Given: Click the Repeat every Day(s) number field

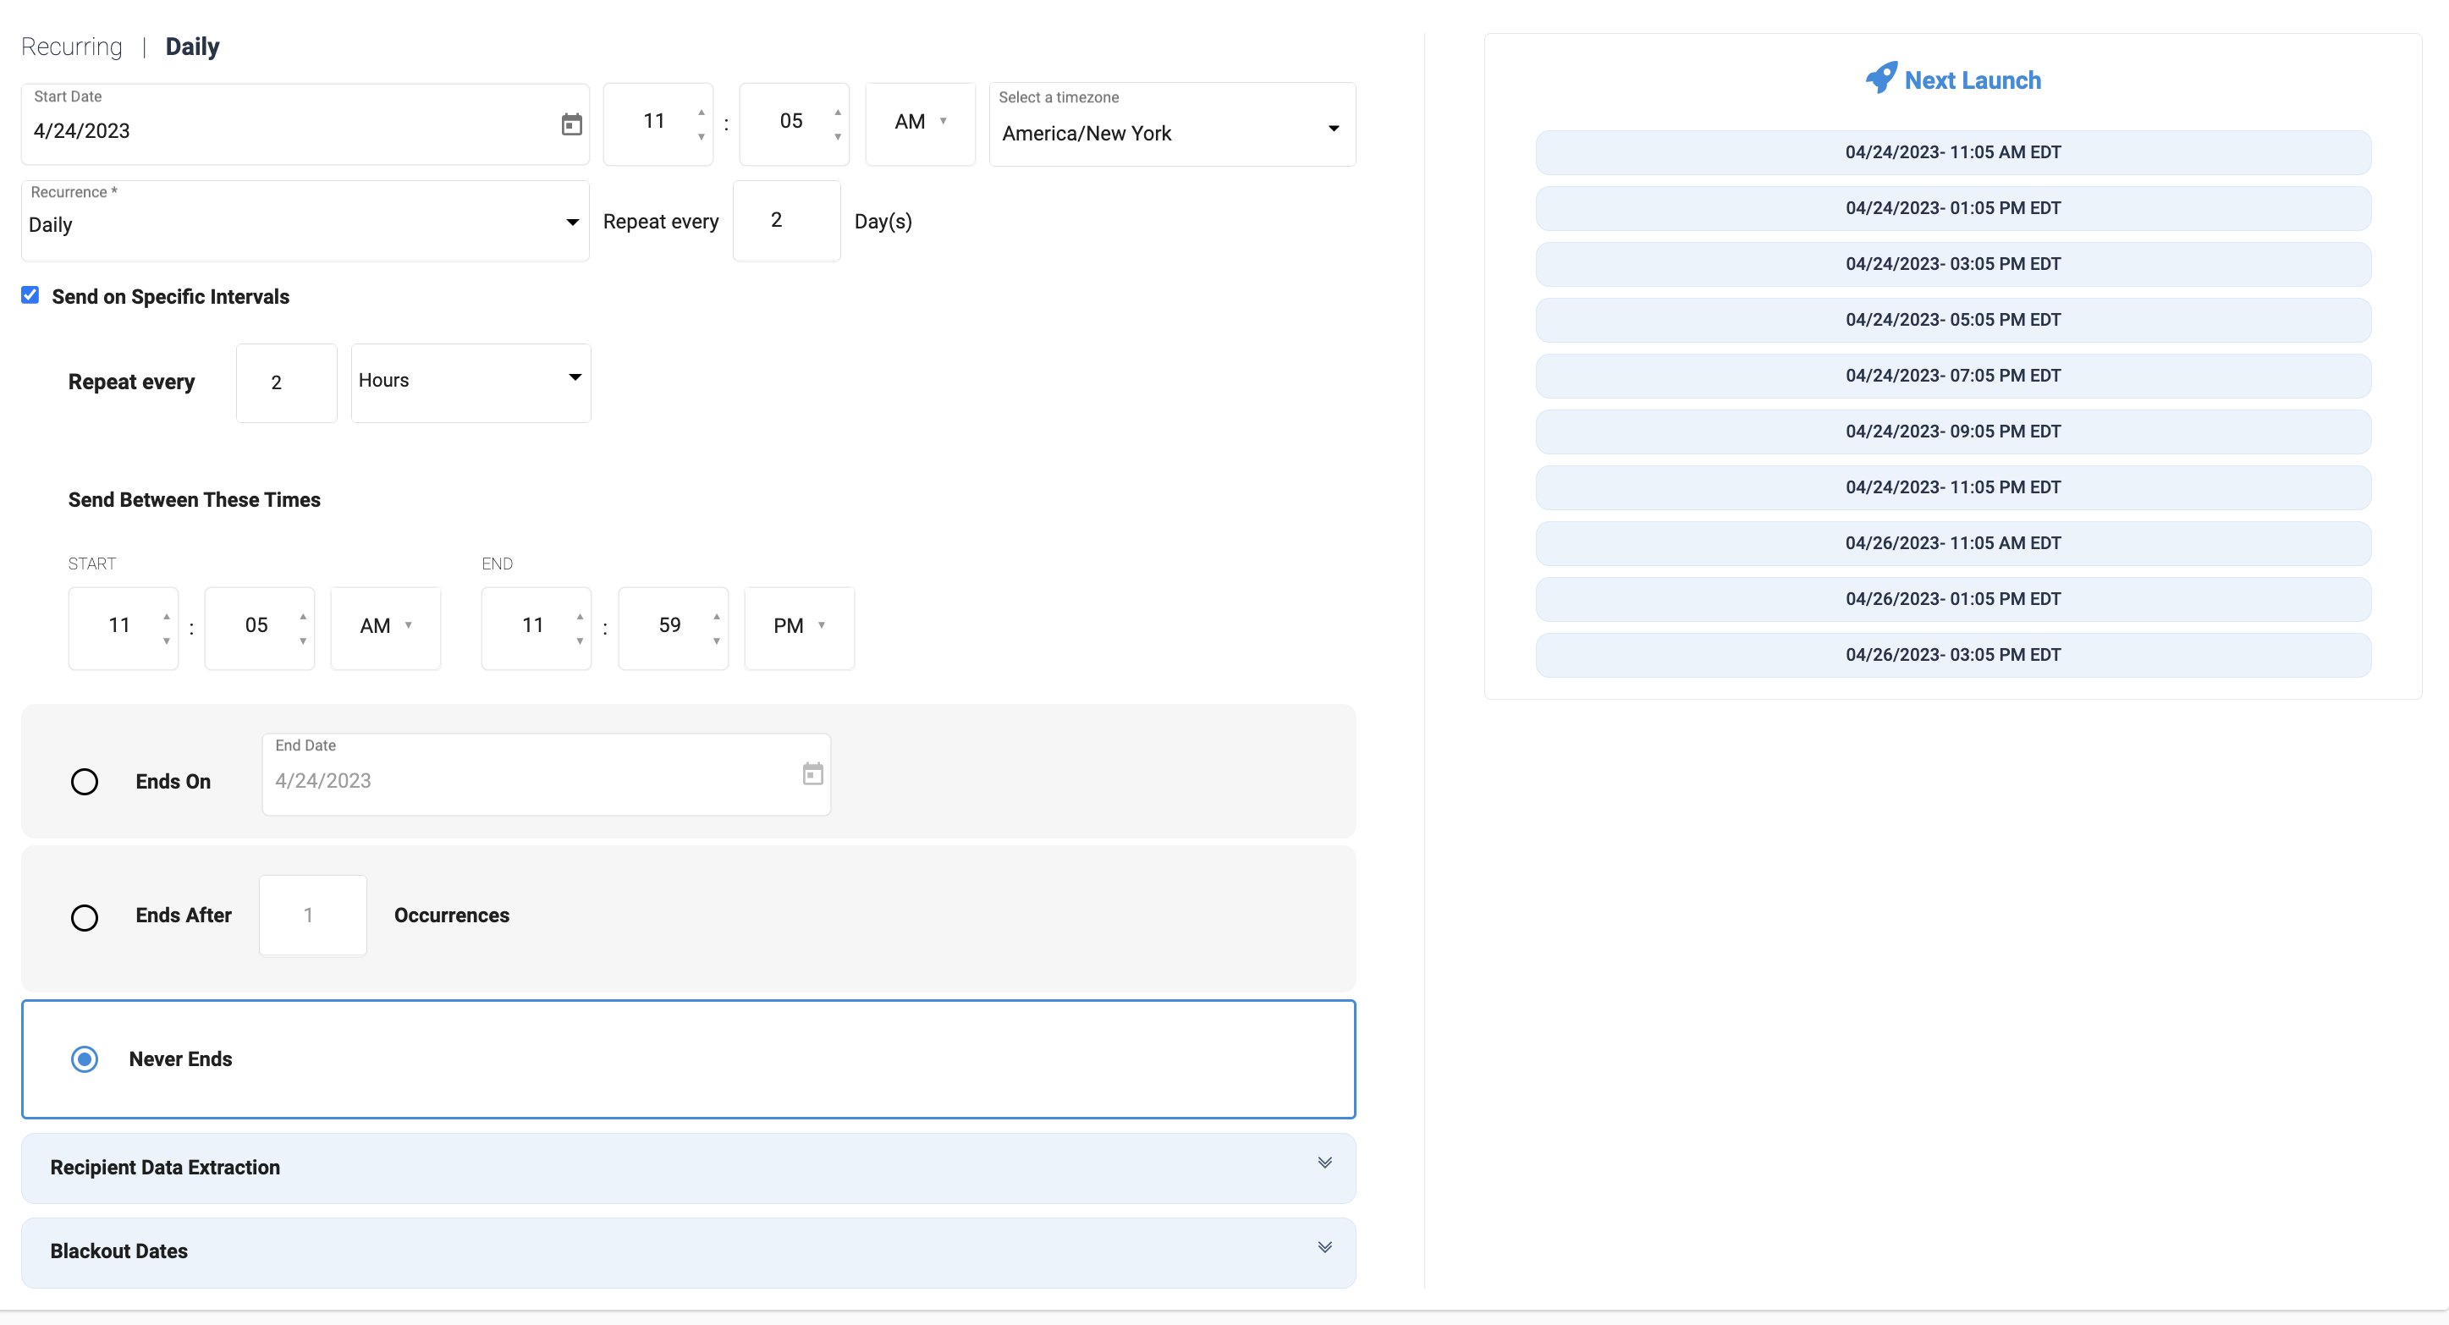Looking at the screenshot, I should tap(786, 221).
